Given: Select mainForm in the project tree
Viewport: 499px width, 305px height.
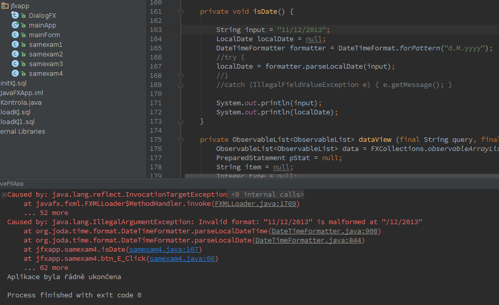Looking at the screenshot, I should (44, 35).
